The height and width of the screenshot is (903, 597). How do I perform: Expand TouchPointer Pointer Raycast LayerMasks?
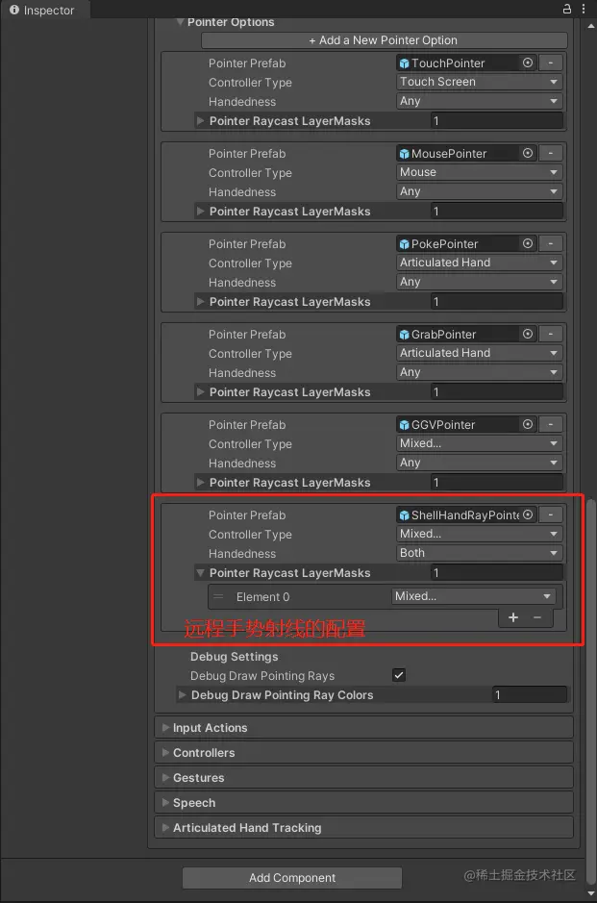coord(200,120)
